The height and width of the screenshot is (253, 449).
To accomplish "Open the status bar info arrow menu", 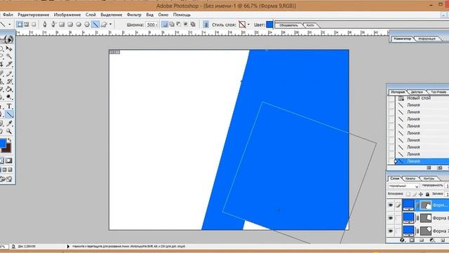I will (68, 247).
